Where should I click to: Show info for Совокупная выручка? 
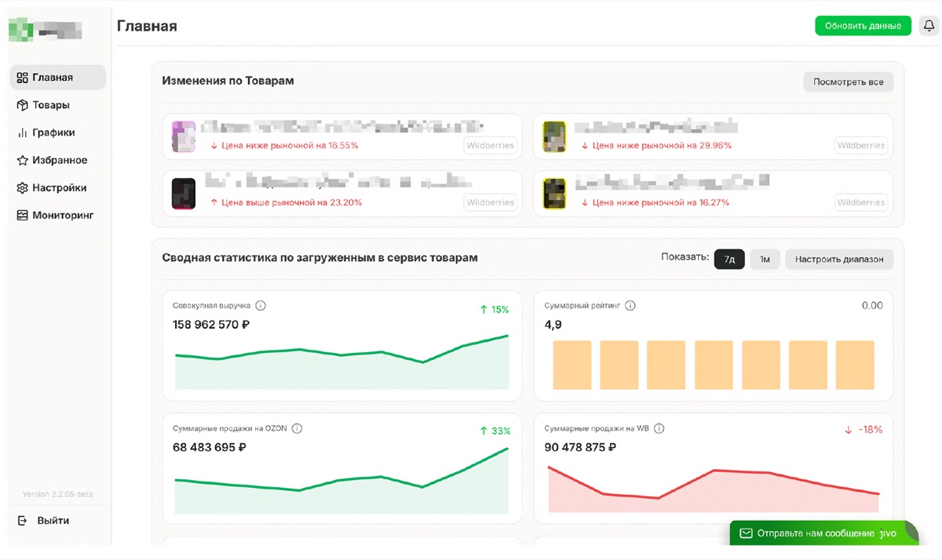261,306
